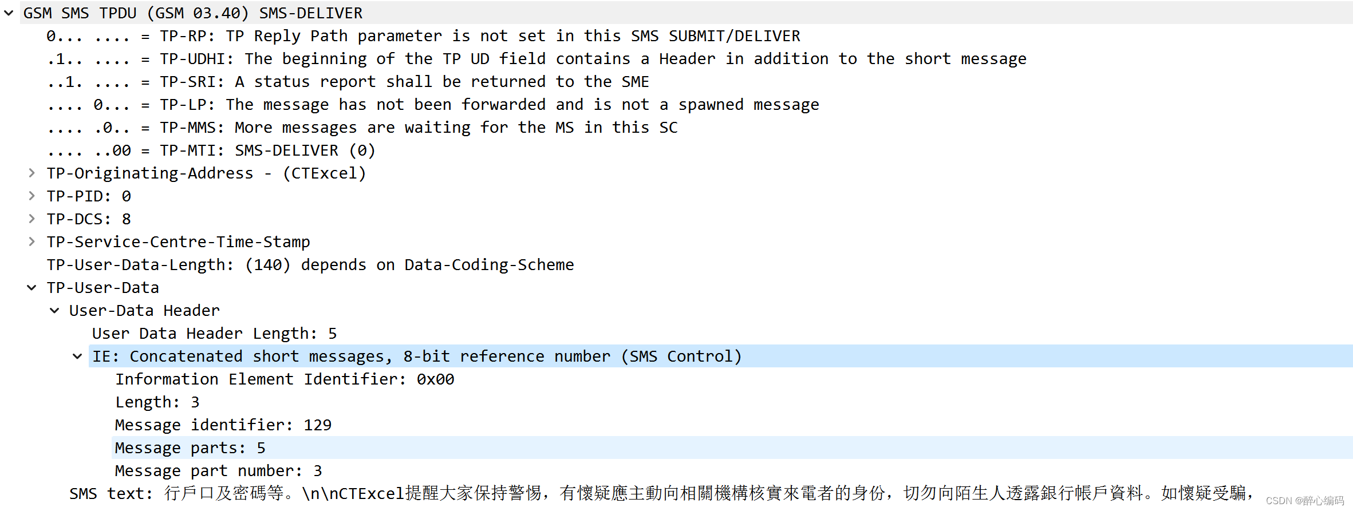This screenshot has height=511, width=1353.
Task: Select the TP-SRI status report row
Action: (x=344, y=81)
